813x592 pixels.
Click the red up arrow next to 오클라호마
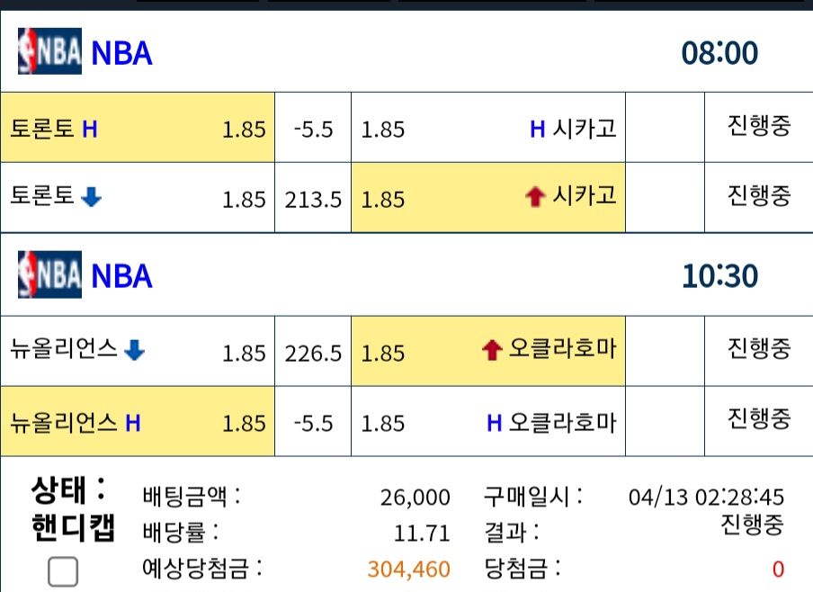[492, 350]
